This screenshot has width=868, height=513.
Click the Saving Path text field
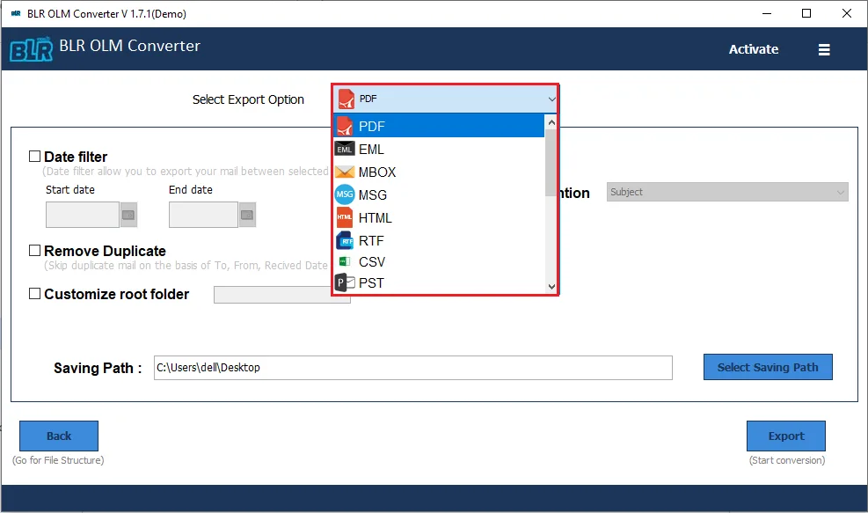(413, 367)
